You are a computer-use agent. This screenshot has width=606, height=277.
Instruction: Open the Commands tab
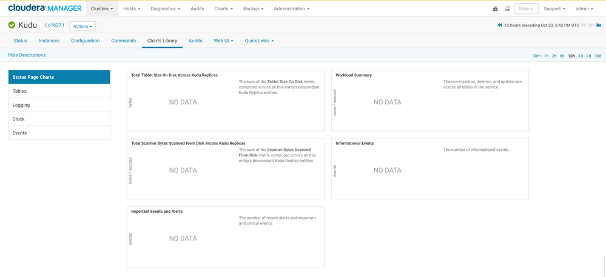[x=123, y=41]
